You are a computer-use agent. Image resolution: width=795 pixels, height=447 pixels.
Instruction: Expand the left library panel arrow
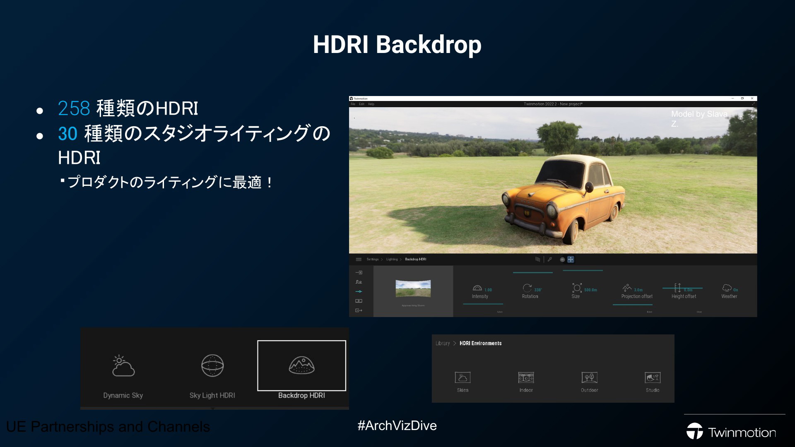pyautogui.click(x=354, y=118)
